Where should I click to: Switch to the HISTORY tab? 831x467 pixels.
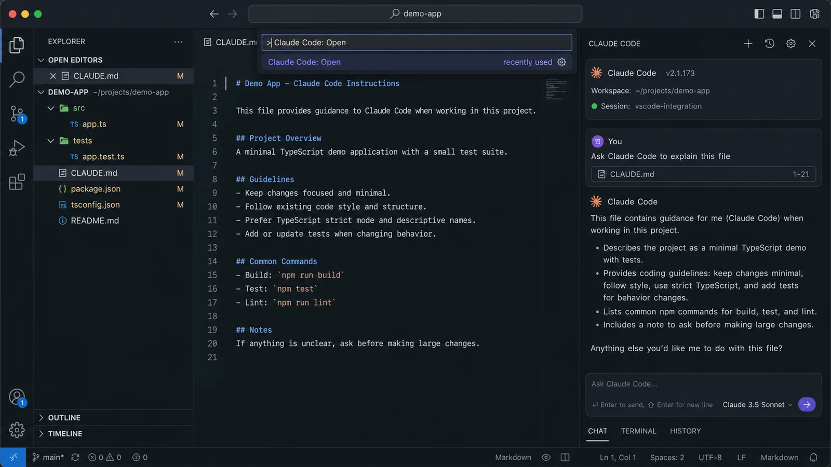685,431
